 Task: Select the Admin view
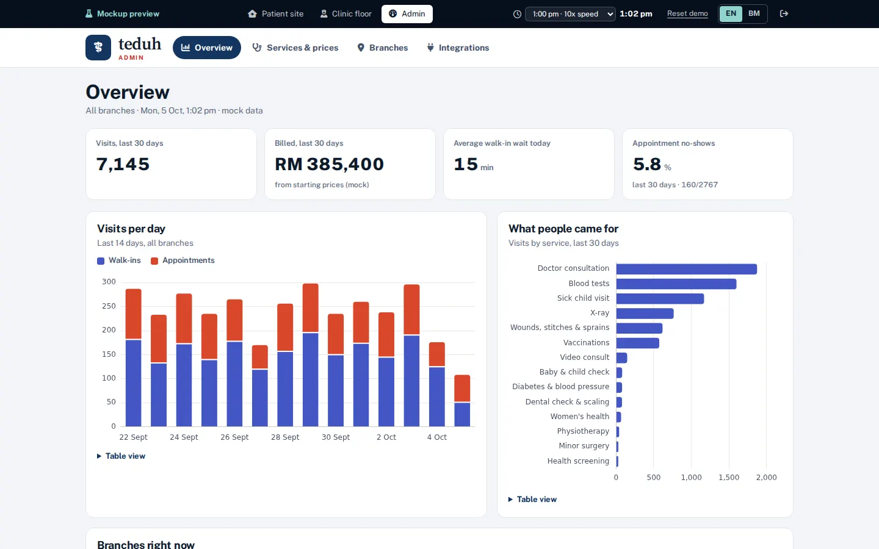tap(407, 13)
